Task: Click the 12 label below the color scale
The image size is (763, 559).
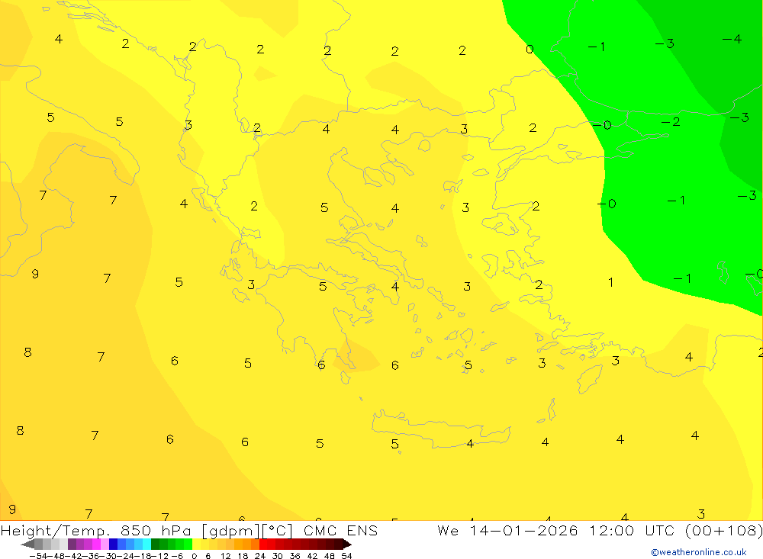Action: (x=225, y=556)
